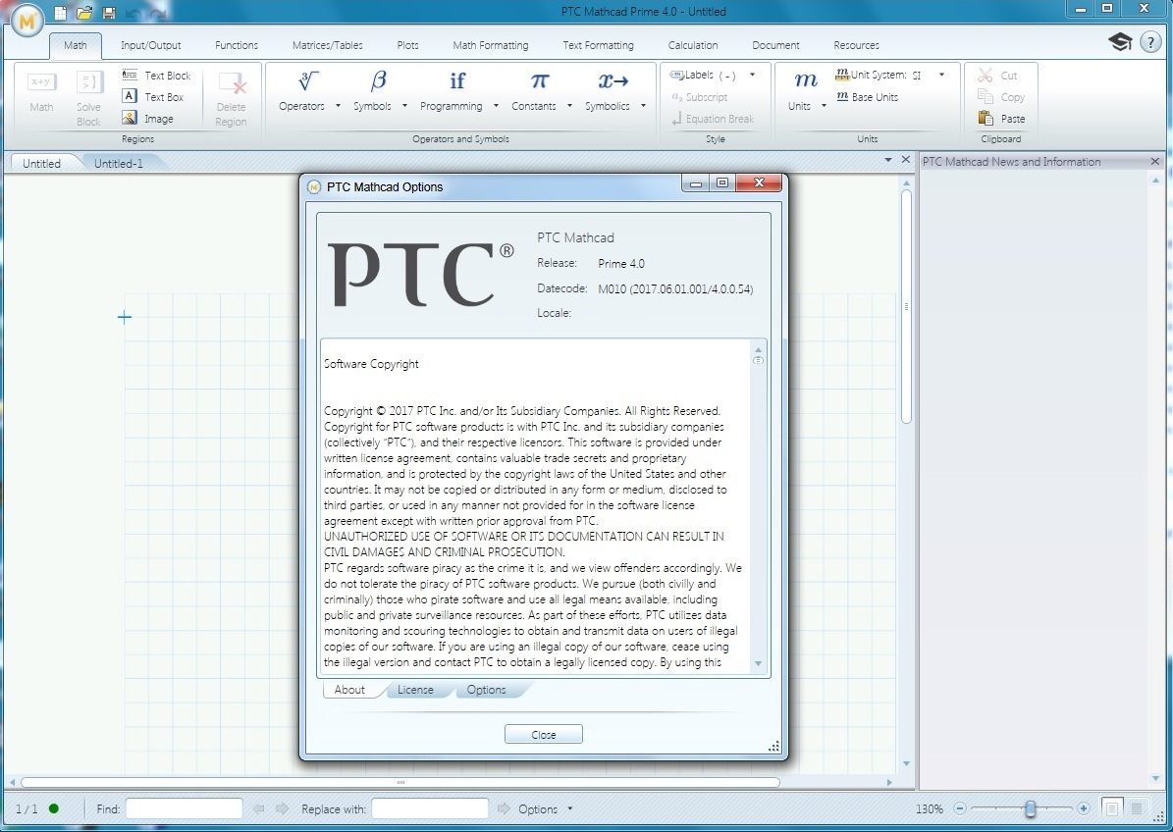Find previous match arrow icon
Viewport: 1173px width, 832px height.
pyautogui.click(x=259, y=808)
